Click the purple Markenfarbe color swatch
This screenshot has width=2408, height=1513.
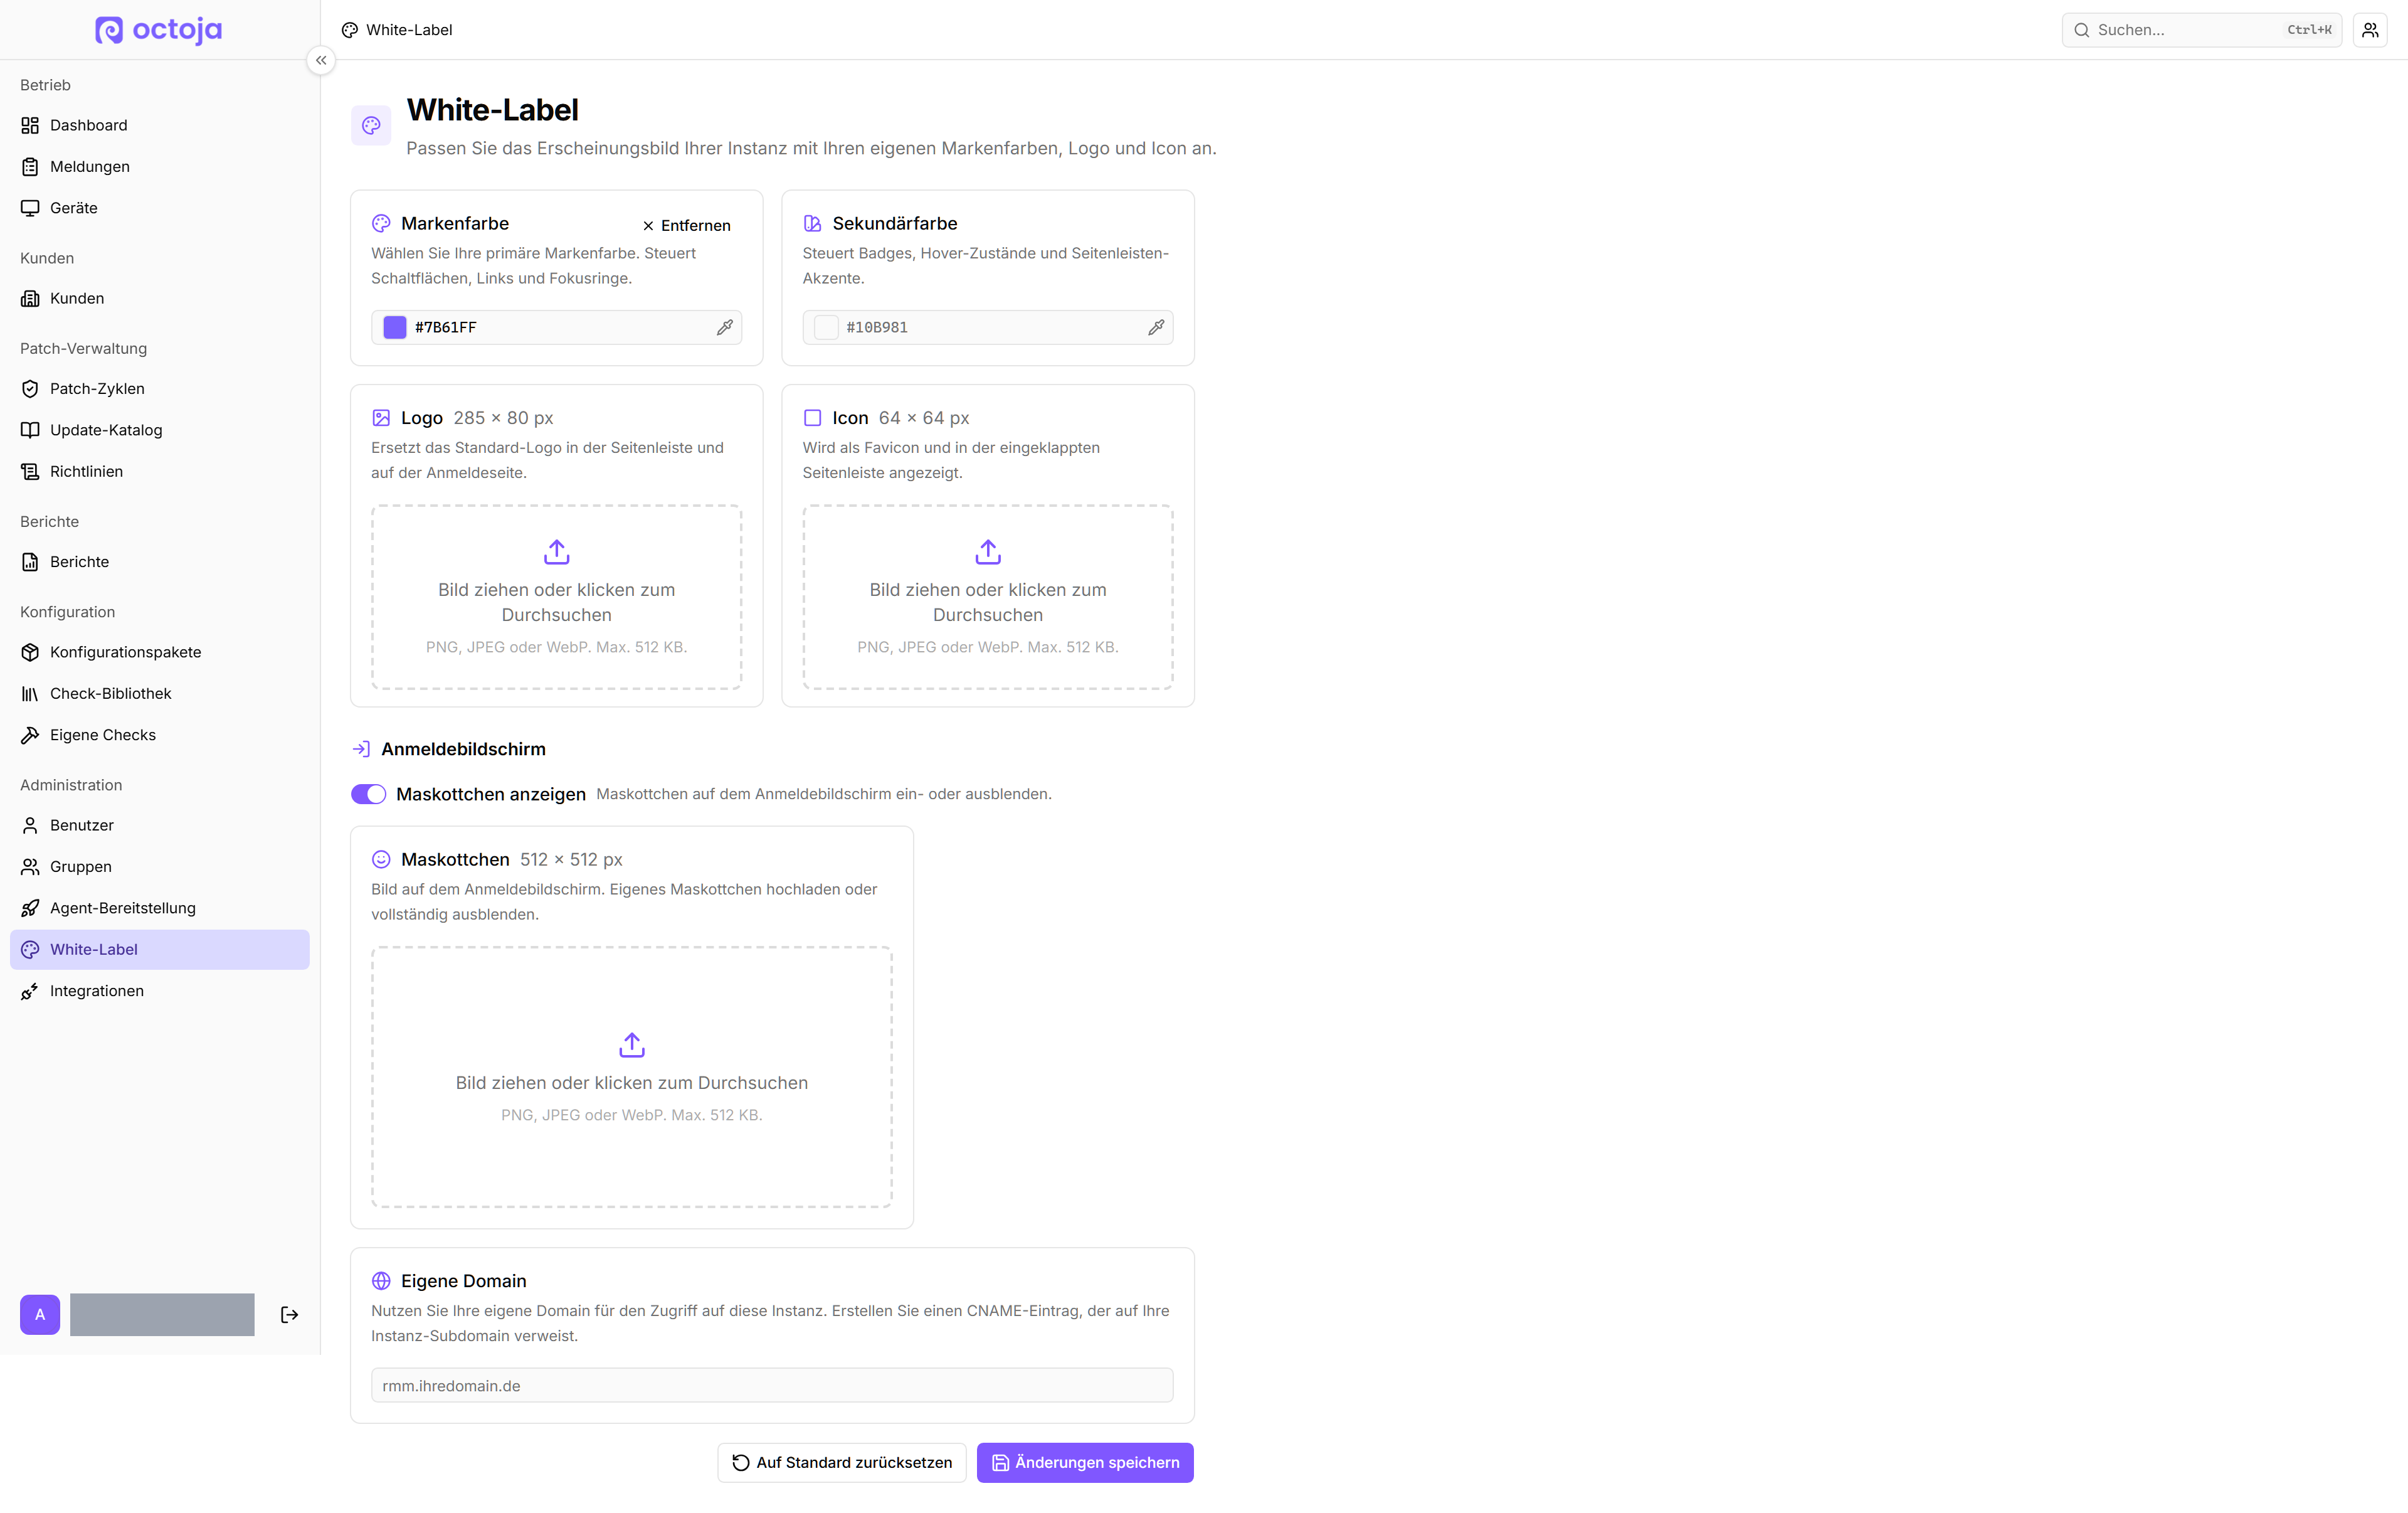point(395,327)
